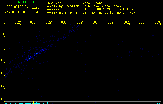Image resolution: width=163 pixels, height=104 pixels.
Task: Click the echo dot below 0030
Action: click(159, 61)
